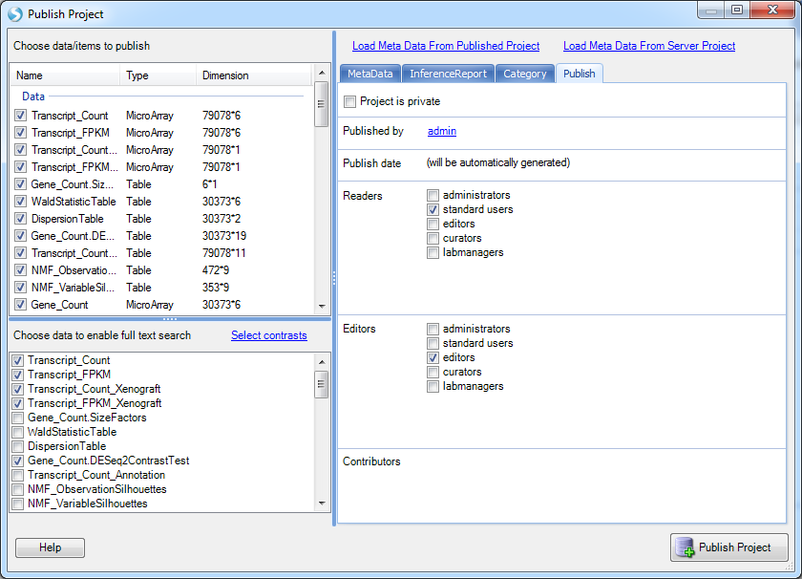Uncheck NMF_Observatio... in the publish list
The image size is (802, 579).
click(x=20, y=269)
